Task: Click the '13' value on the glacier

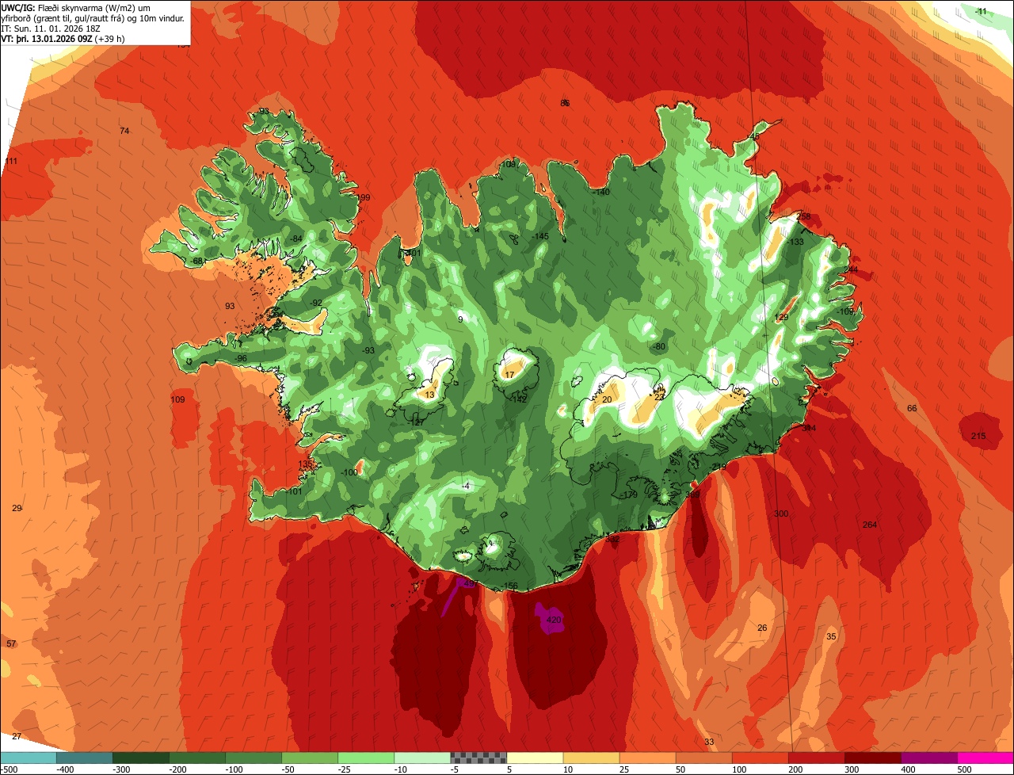Action: [429, 395]
